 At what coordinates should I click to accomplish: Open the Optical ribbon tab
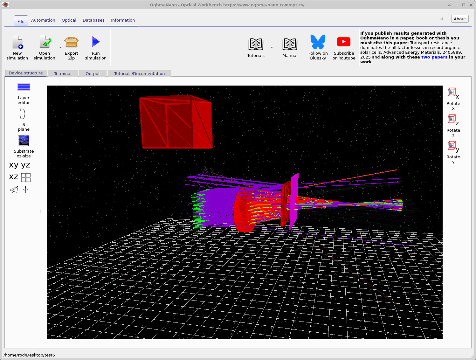pos(69,20)
